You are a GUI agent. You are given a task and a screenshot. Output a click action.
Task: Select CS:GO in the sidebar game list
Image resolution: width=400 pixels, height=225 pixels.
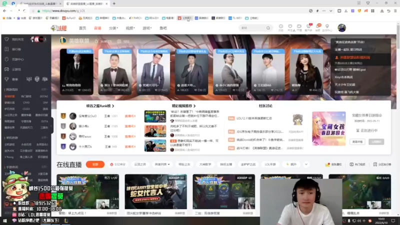[x=26, y=108]
